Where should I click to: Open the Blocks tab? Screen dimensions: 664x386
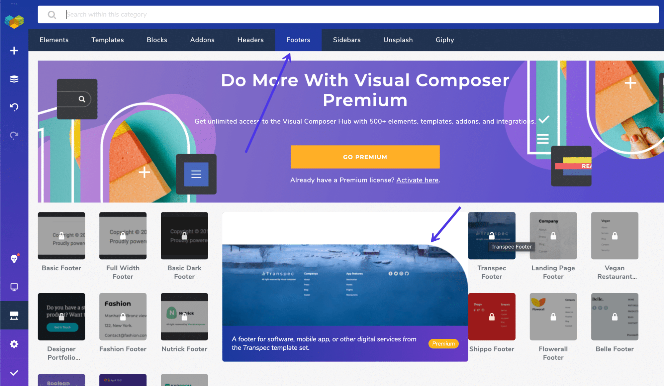[x=157, y=40]
